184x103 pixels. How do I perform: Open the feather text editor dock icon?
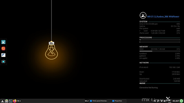pyautogui.click(x=3, y=55)
